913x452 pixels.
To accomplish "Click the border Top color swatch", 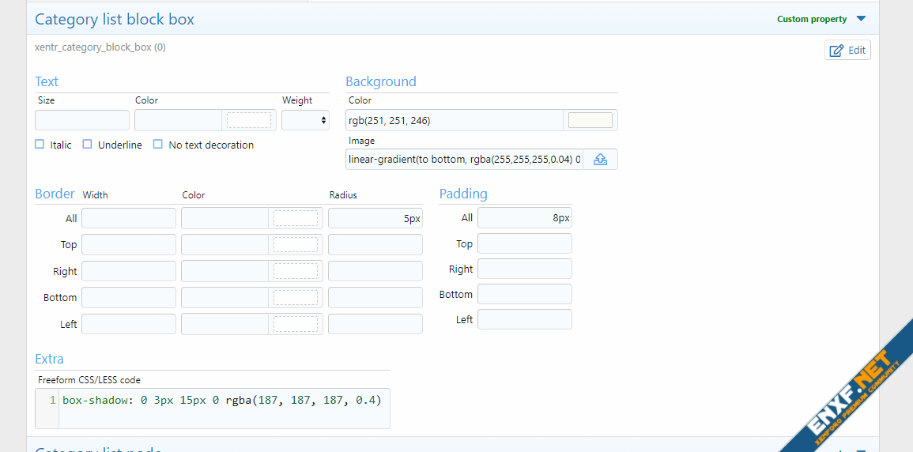I will click(x=295, y=245).
